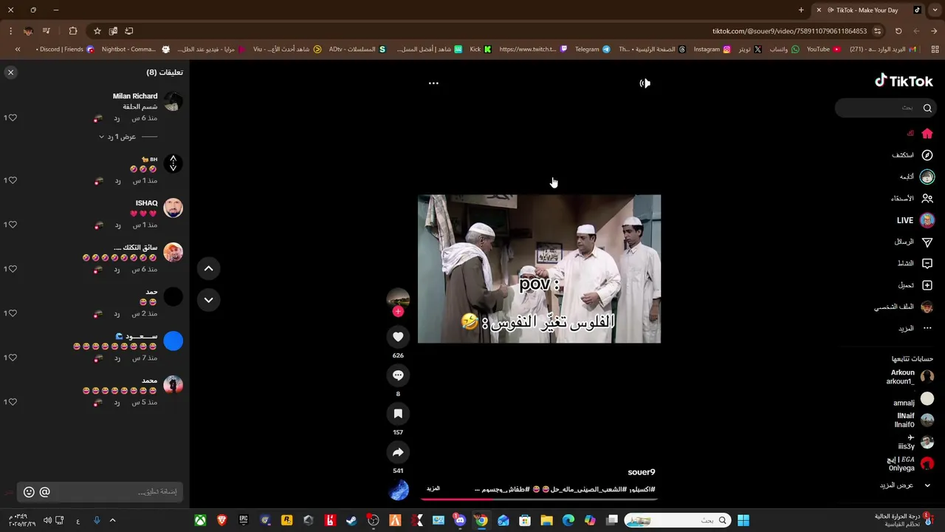The image size is (945, 532).
Task: Reply to ISHAQ's comment
Action: click(117, 225)
